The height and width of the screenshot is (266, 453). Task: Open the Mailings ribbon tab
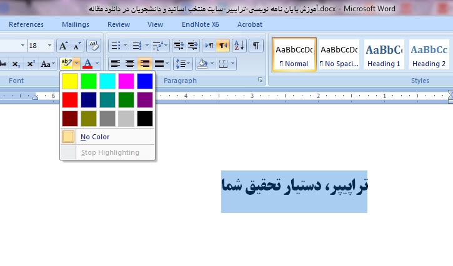click(76, 24)
